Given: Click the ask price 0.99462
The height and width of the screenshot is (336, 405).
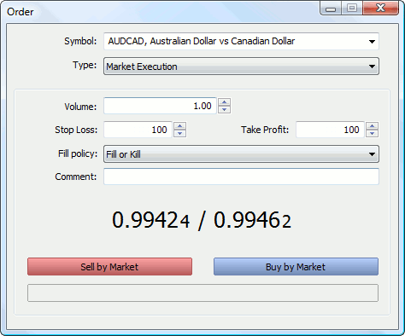Looking at the screenshot, I should coord(253,220).
